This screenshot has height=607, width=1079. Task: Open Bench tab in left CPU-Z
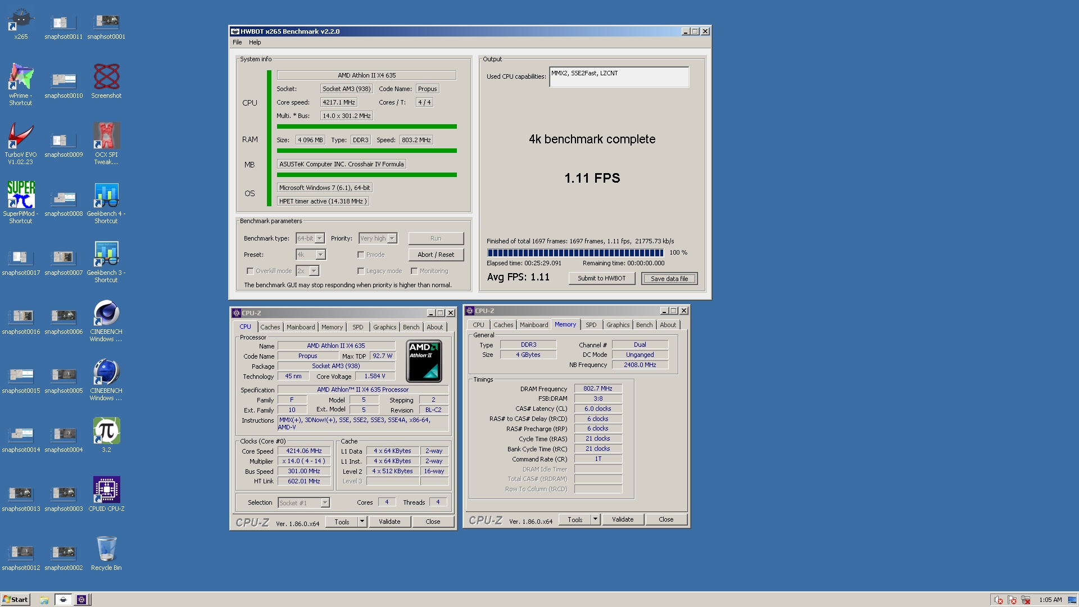pos(411,327)
